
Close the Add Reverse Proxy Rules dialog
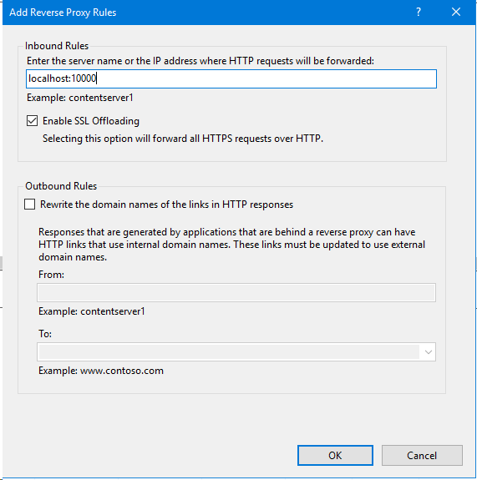456,13
